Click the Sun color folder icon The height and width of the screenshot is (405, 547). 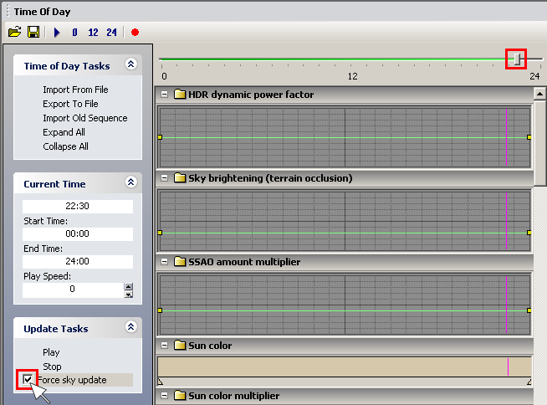click(x=180, y=346)
